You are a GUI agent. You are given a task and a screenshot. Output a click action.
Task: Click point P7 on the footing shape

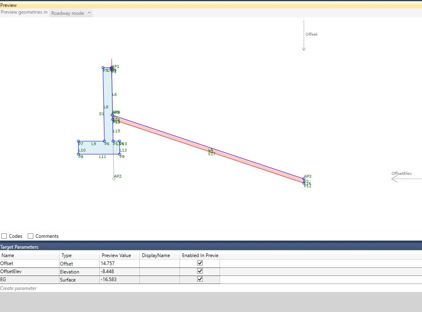pyautogui.click(x=79, y=141)
